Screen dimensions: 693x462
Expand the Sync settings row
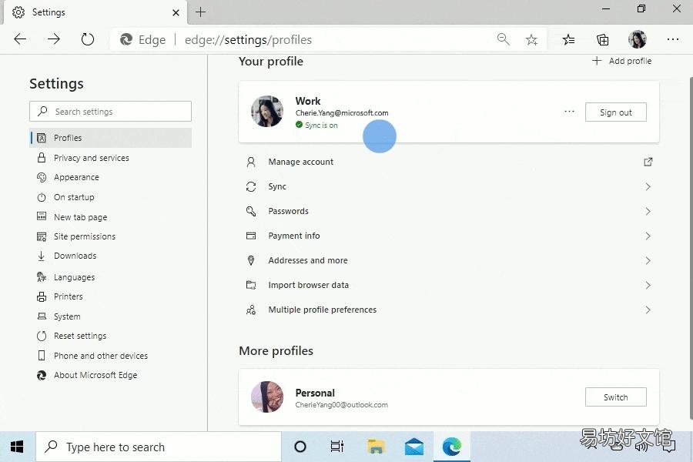click(x=449, y=186)
